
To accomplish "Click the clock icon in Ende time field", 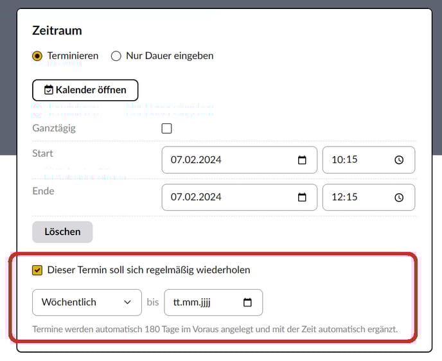I will click(x=399, y=197).
